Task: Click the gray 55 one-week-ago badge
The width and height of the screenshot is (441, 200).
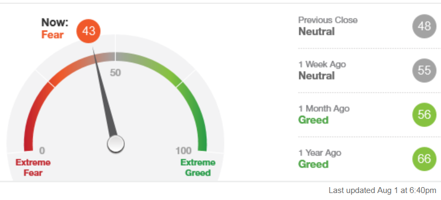Action: pos(424,71)
